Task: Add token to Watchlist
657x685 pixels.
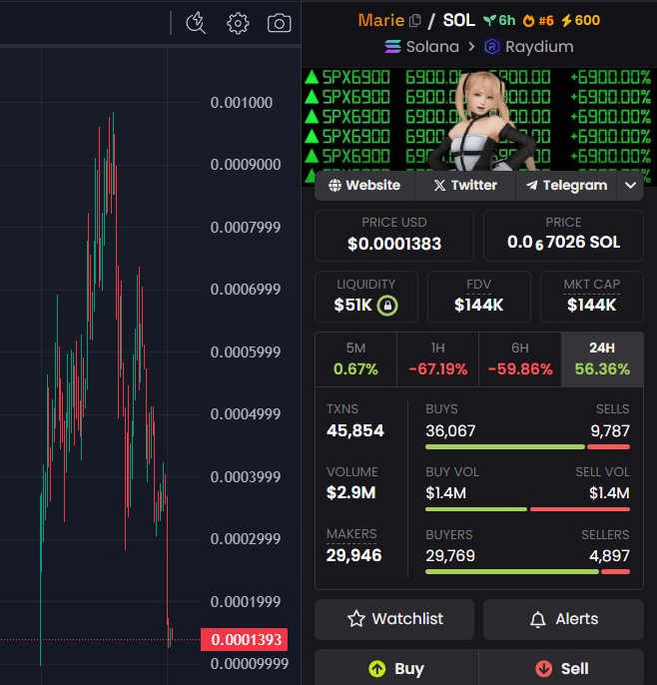Action: coord(394,619)
